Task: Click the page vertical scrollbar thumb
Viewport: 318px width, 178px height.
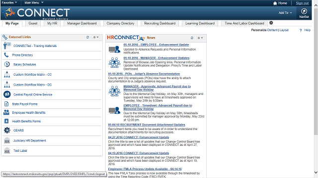Action: click(x=316, y=72)
